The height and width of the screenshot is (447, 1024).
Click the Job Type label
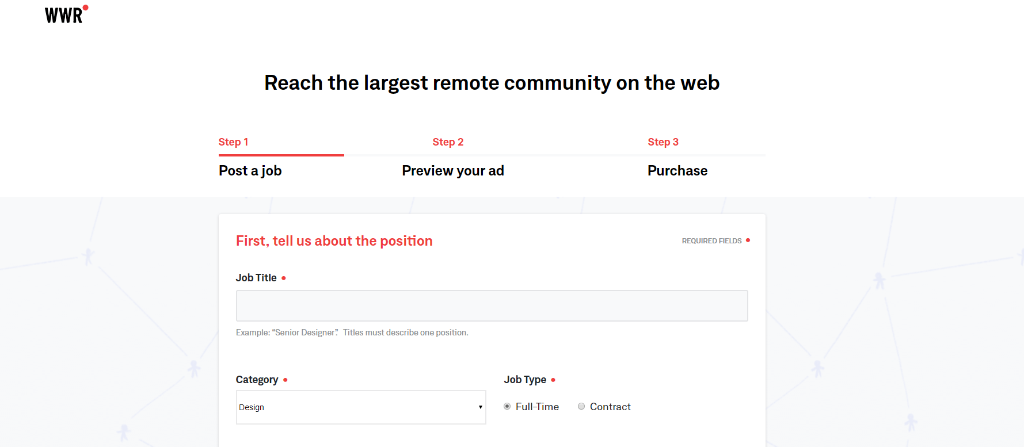[525, 380]
